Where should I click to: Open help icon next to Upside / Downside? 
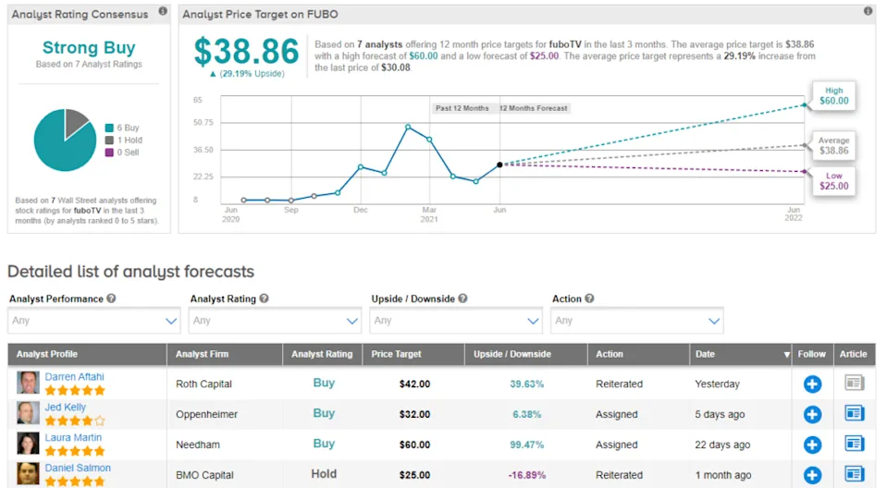pyautogui.click(x=462, y=298)
